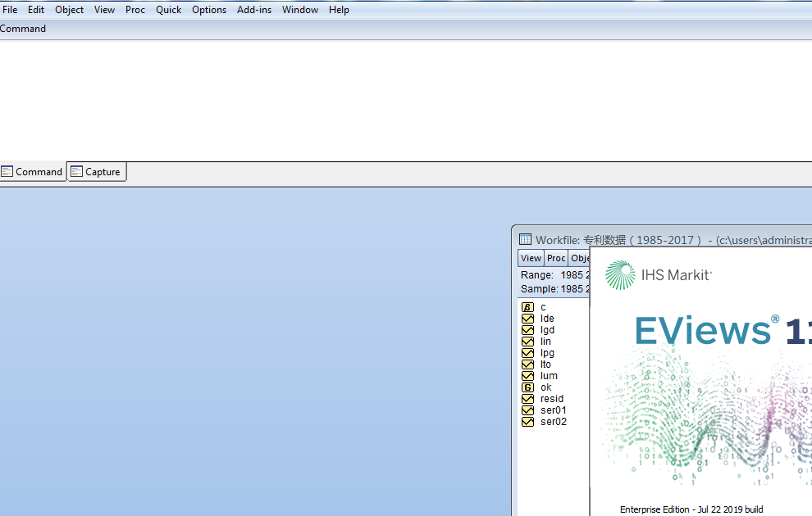Select the lpg series icon
This screenshot has width=812, height=516.
[x=527, y=353]
